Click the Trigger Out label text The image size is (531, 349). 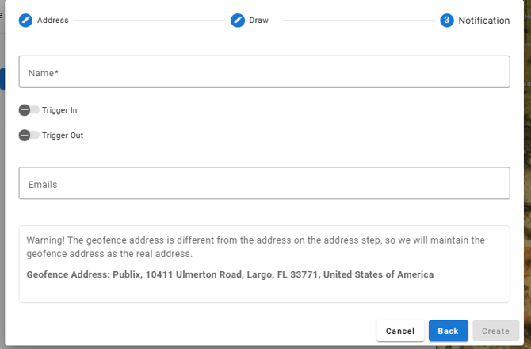click(63, 136)
